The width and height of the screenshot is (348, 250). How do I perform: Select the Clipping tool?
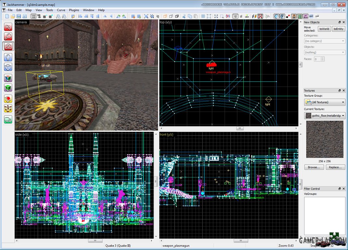[x=8, y=99]
